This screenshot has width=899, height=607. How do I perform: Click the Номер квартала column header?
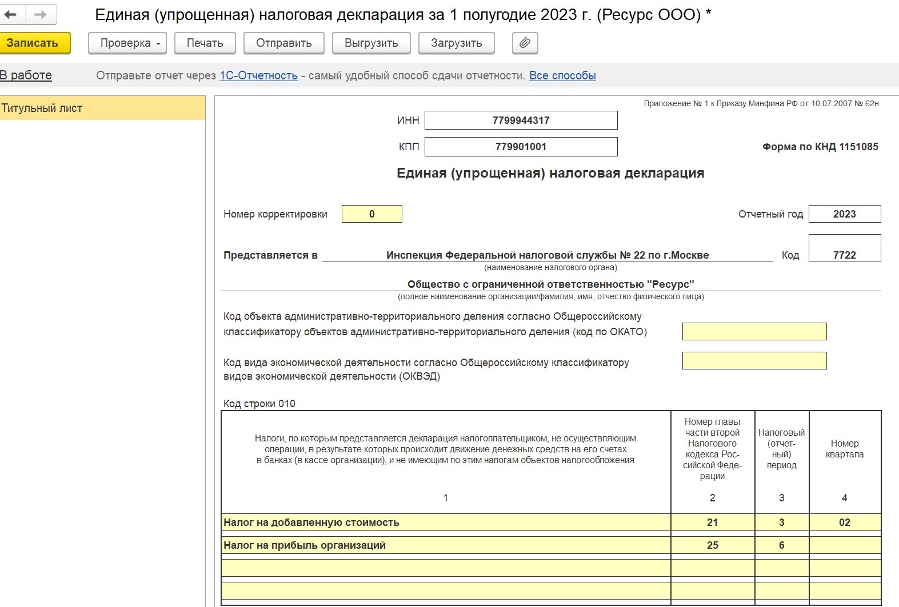845,449
